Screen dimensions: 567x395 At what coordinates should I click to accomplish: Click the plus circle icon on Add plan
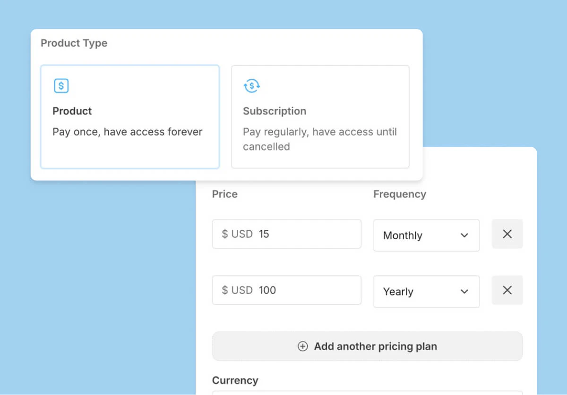(x=302, y=346)
